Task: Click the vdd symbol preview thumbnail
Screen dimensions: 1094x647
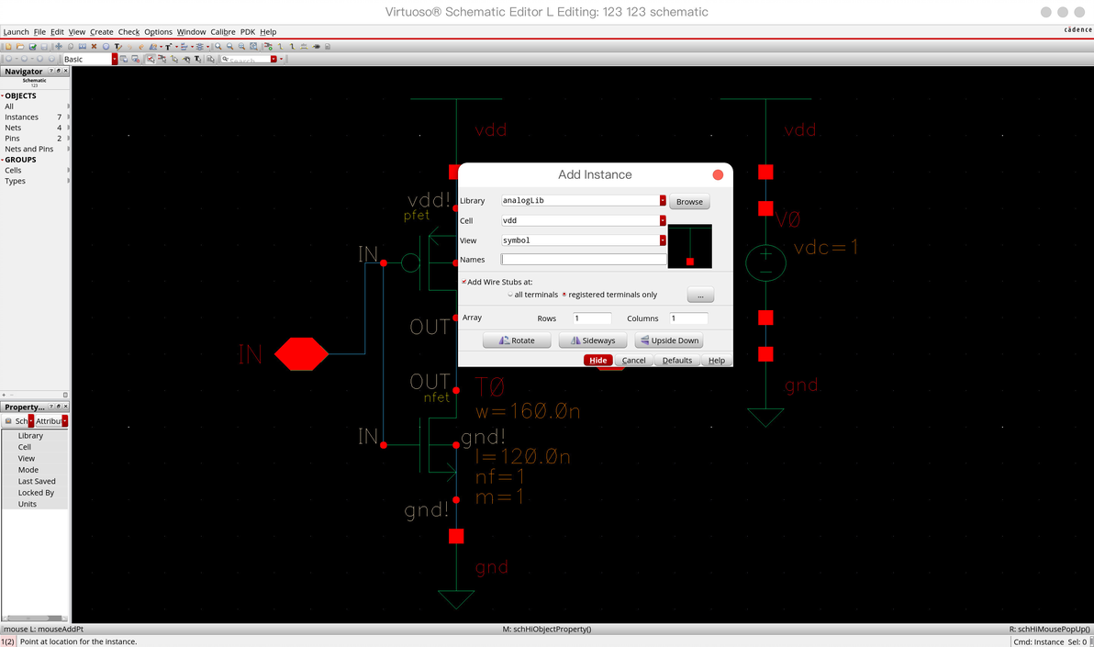Action: click(690, 246)
